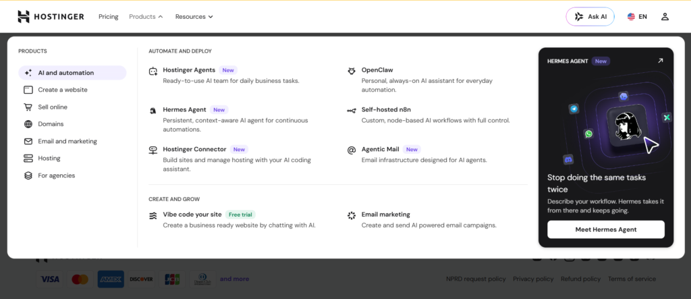Image resolution: width=691 pixels, height=299 pixels.
Task: Click the Amex payment logo
Action: [111, 279]
